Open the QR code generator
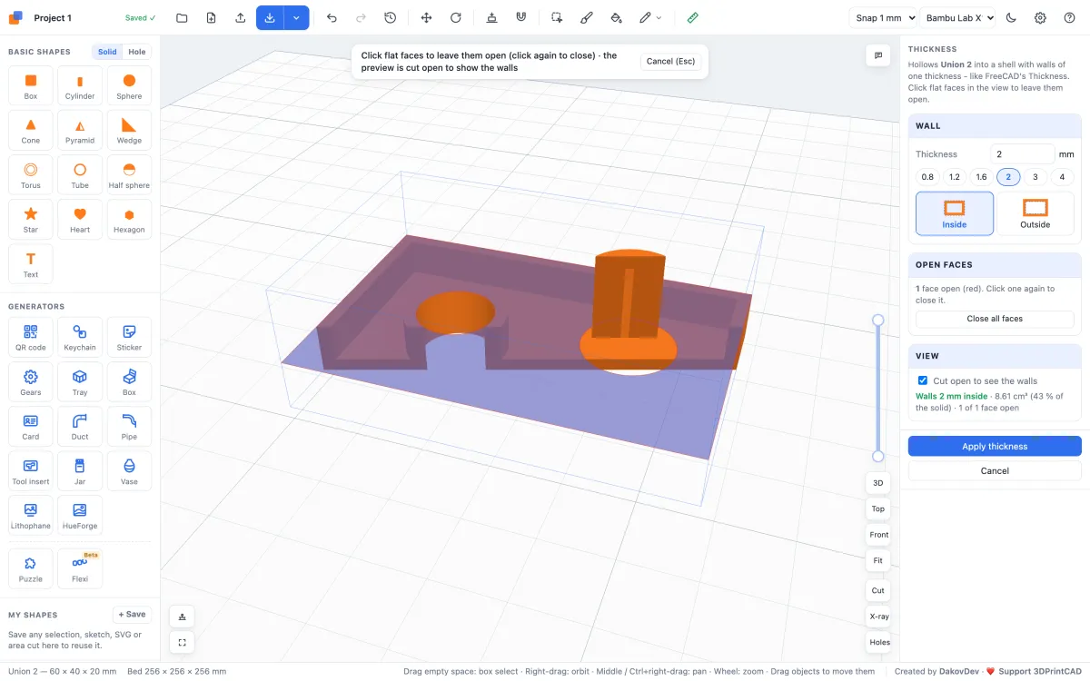Image resolution: width=1090 pixels, height=681 pixels. coord(31,338)
